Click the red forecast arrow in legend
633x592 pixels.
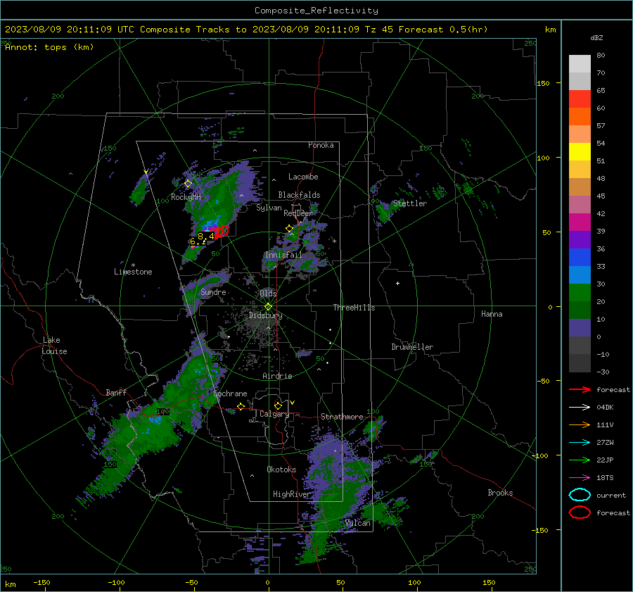click(580, 389)
